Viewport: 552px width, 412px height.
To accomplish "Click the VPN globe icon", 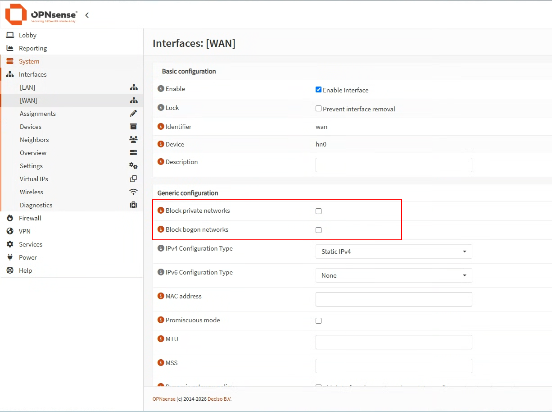I will pos(10,231).
